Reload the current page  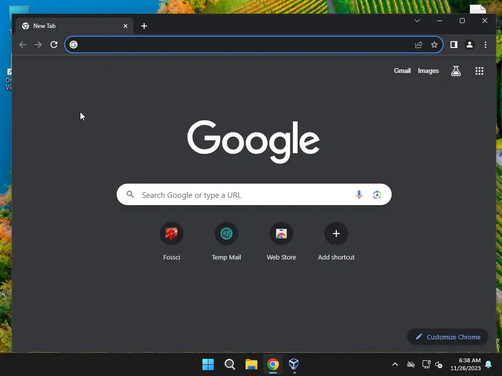pyautogui.click(x=54, y=45)
